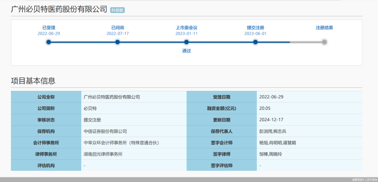Click the 律师事务所 label cell
This screenshot has width=378, height=182.
46,154
